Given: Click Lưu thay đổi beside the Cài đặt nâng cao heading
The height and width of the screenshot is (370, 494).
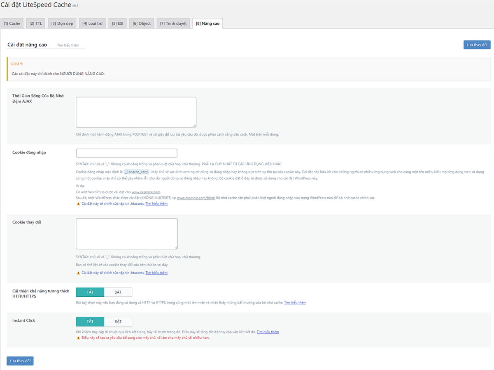Looking at the screenshot, I should coord(477,45).
